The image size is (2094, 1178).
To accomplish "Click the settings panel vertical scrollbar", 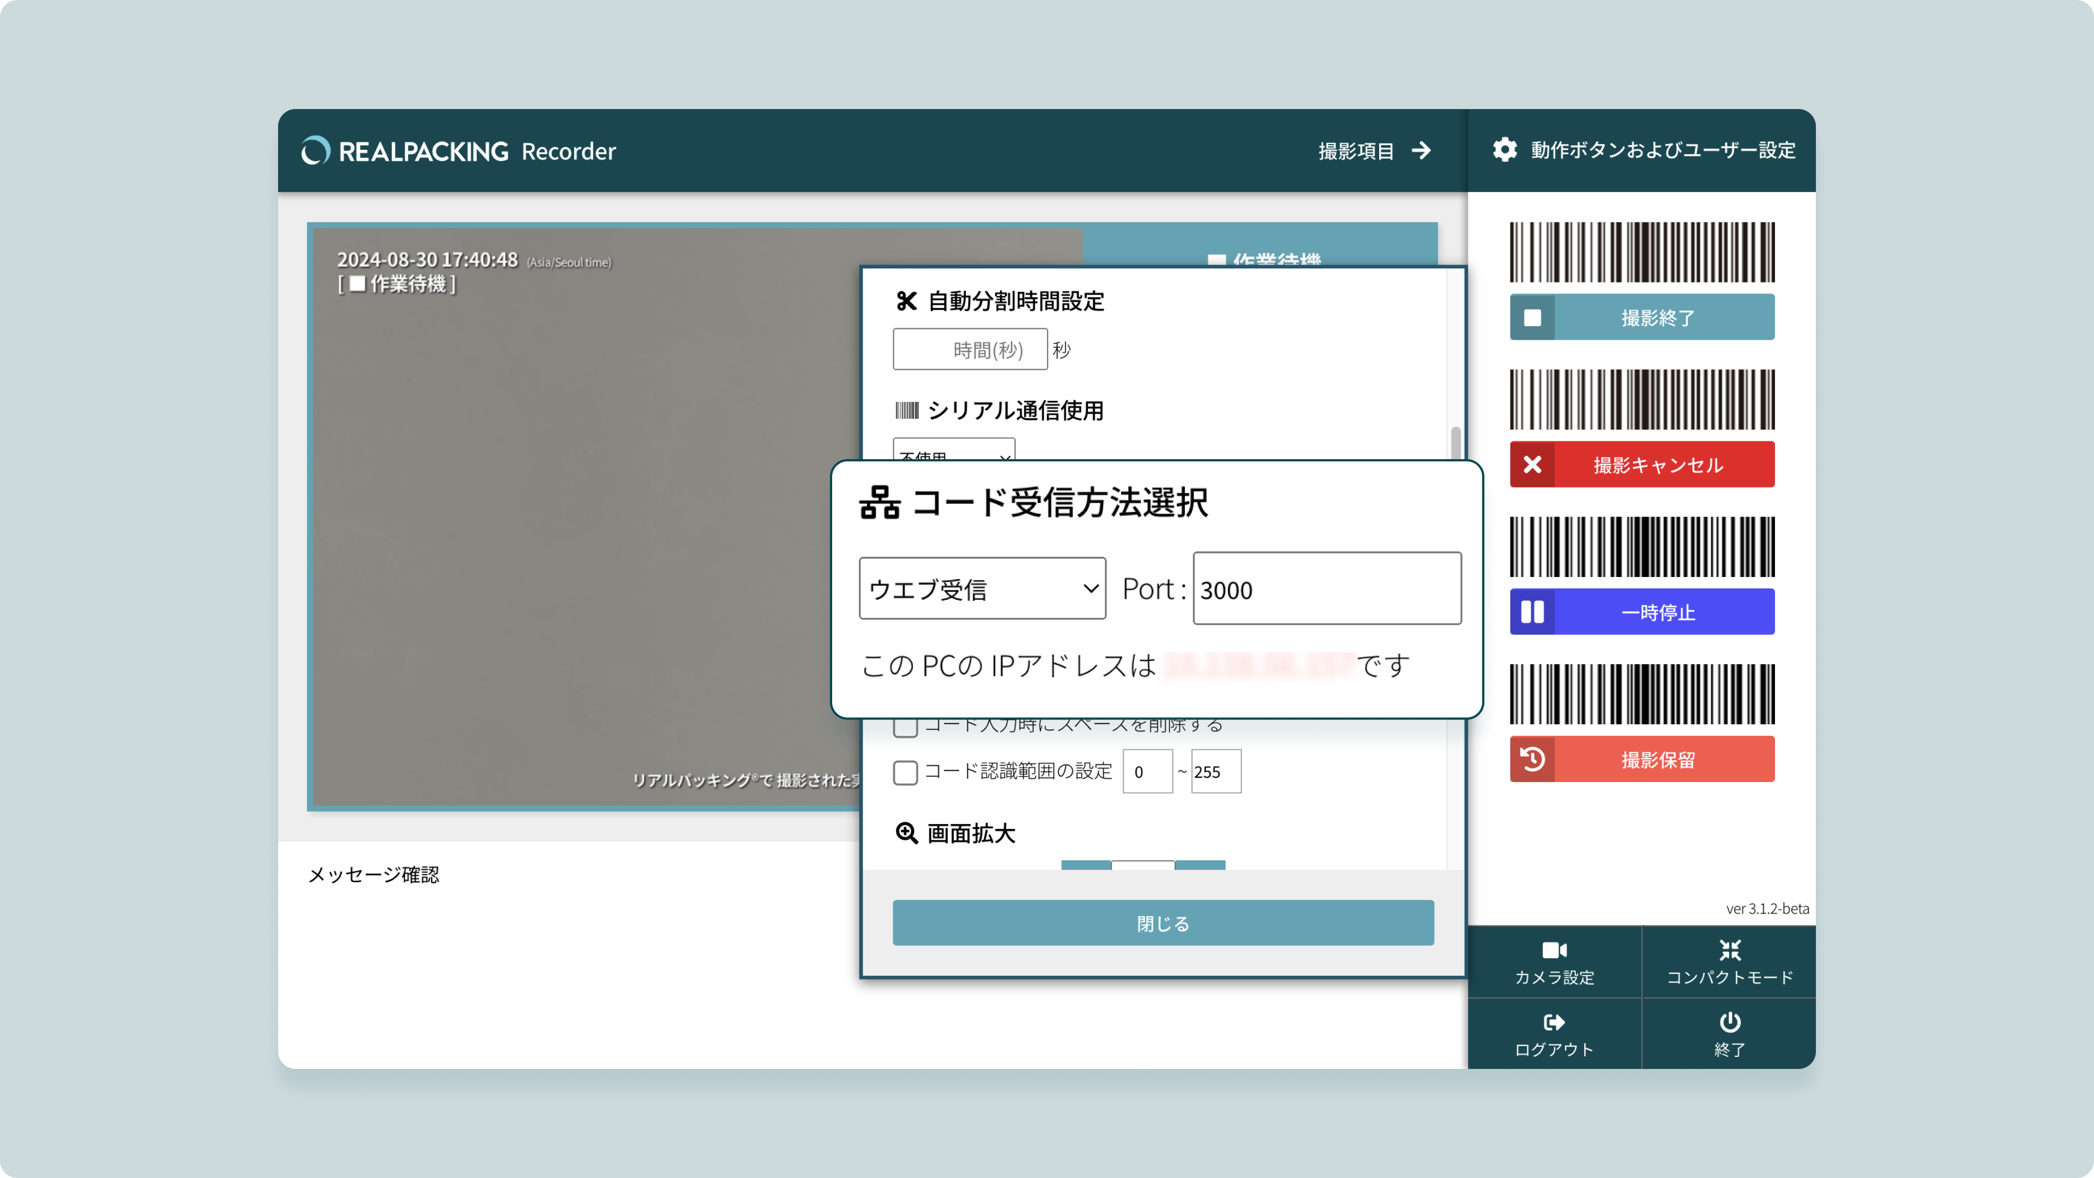I will click(1455, 443).
